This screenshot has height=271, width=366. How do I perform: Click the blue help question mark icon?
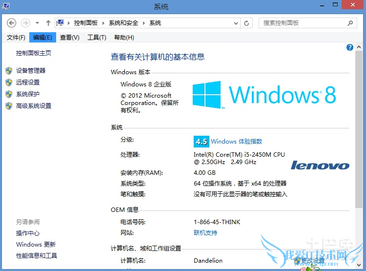pos(350,47)
